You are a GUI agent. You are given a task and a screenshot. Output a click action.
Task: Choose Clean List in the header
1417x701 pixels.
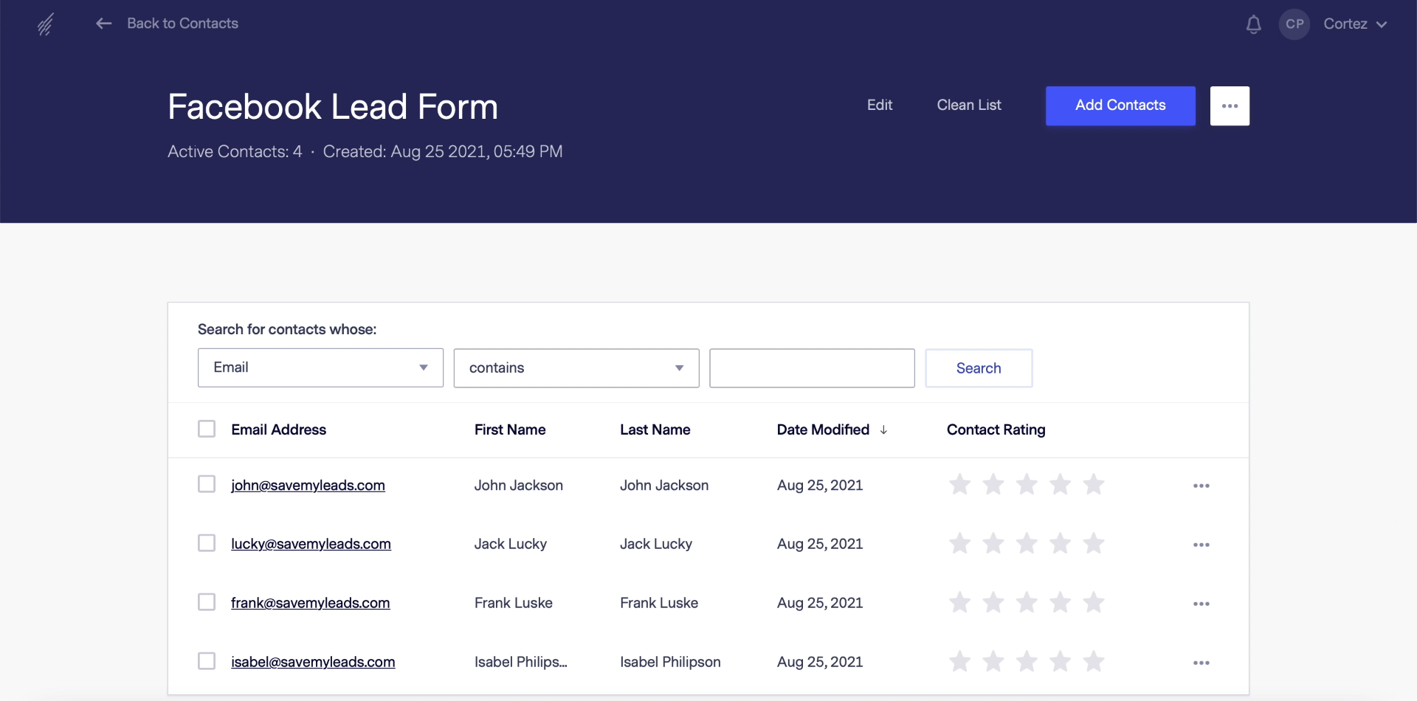pyautogui.click(x=969, y=105)
